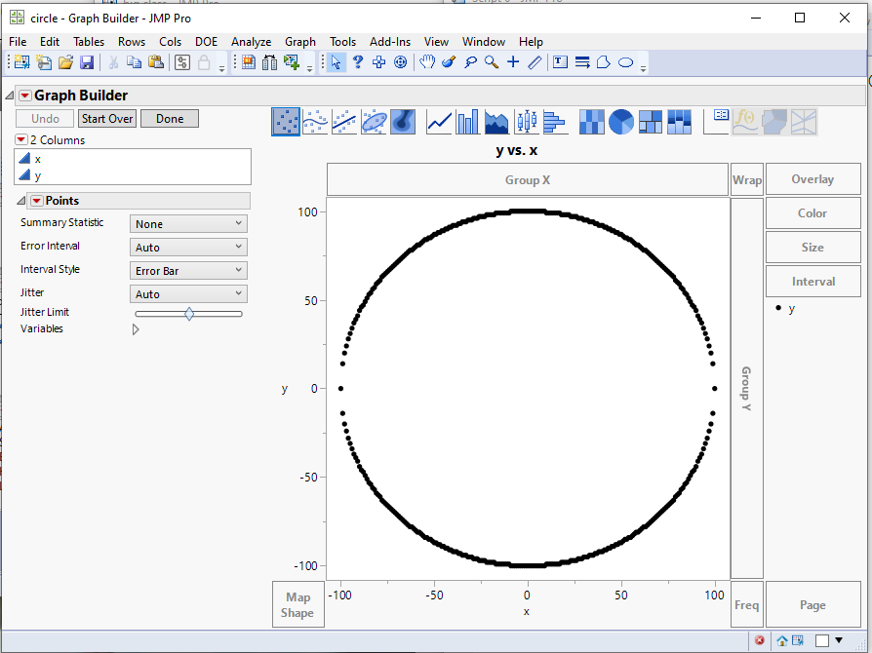Open the Summary Statistic dropdown
872x653 pixels.
[x=188, y=224]
